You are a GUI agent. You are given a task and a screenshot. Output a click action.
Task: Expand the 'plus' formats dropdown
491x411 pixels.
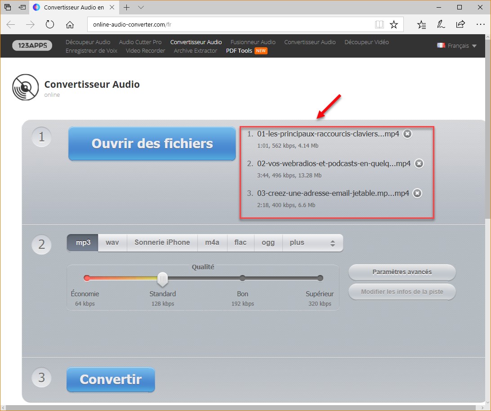312,243
